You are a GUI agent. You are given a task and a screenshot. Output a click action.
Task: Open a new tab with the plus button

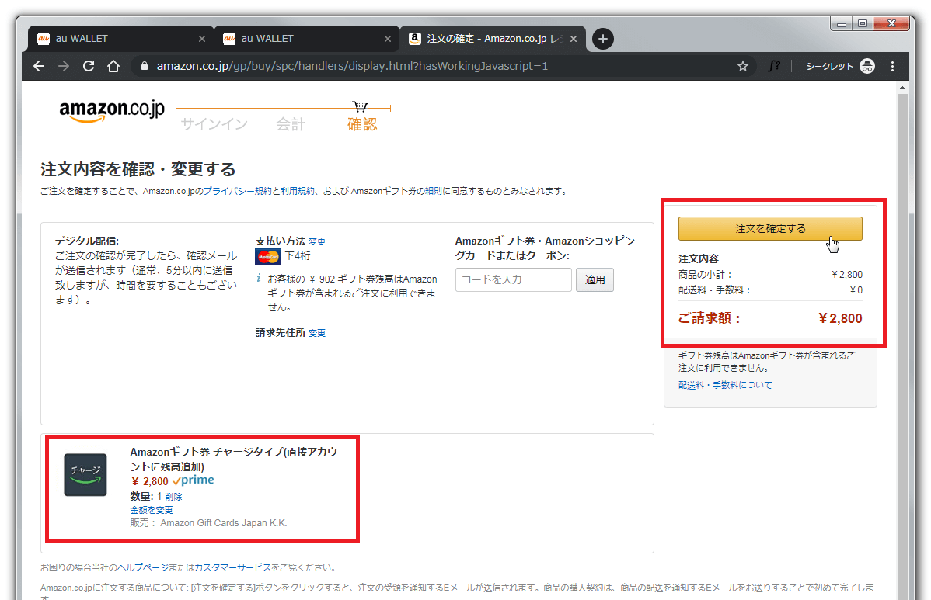click(603, 39)
